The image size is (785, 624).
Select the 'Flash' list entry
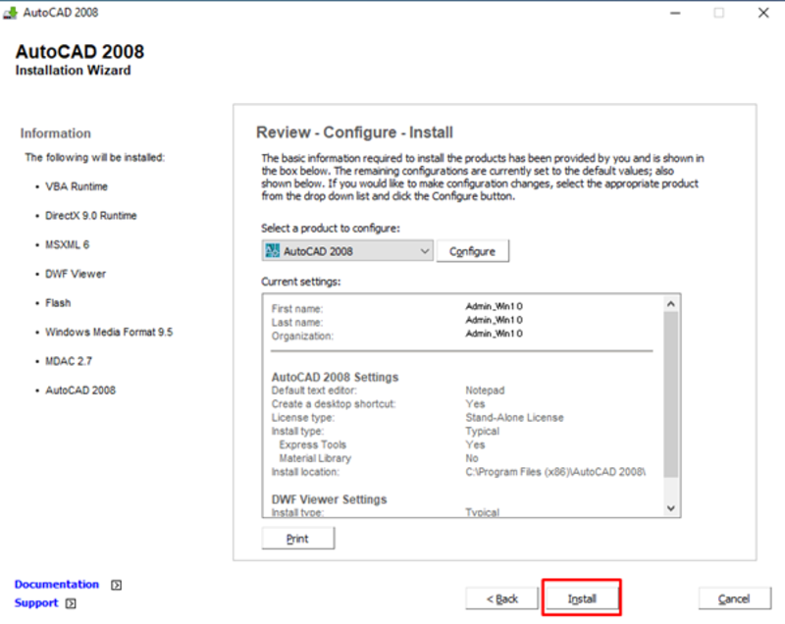tap(58, 303)
